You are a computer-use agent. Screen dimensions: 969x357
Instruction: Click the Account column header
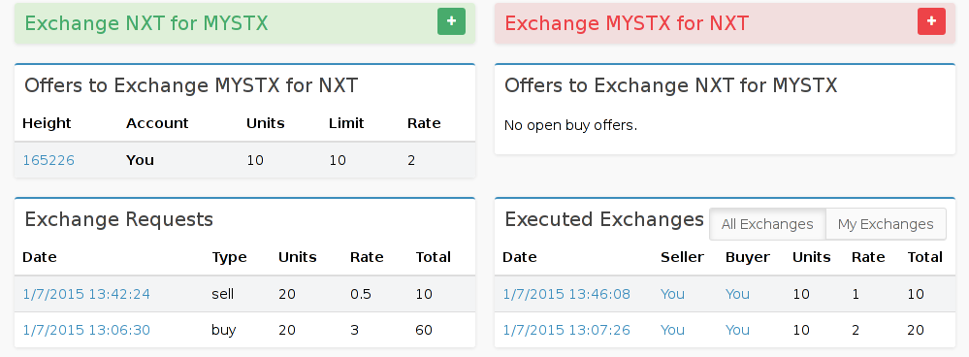[x=157, y=123]
